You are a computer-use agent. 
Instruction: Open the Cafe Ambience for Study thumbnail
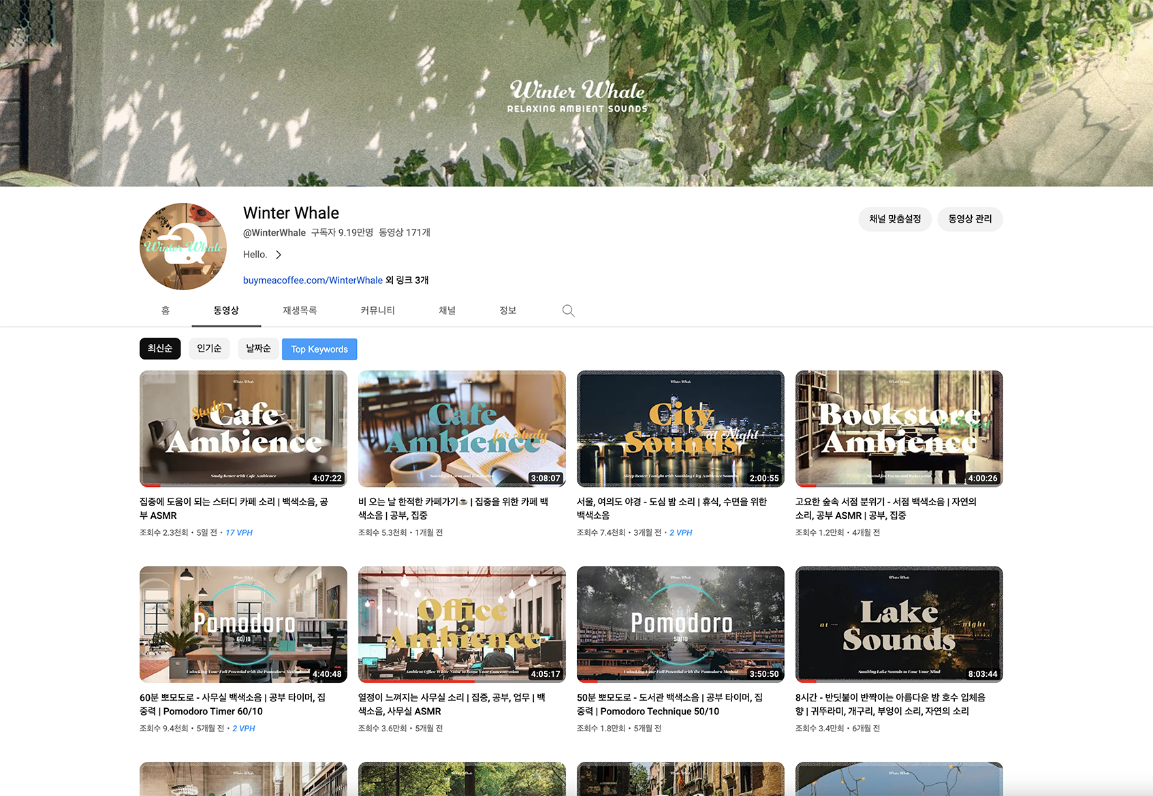[x=462, y=429]
